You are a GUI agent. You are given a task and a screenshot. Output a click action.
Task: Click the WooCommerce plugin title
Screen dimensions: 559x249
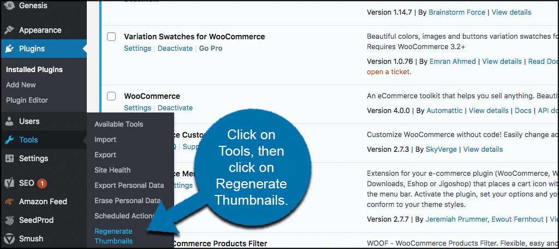152,96
